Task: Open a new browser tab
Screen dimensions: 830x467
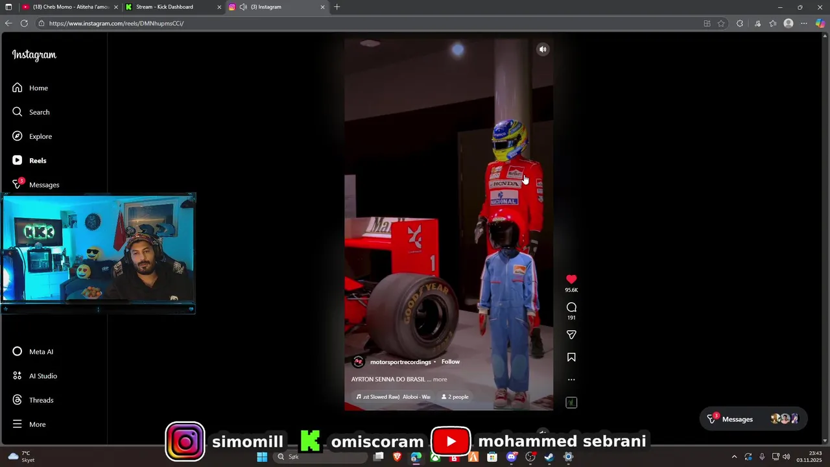Action: pyautogui.click(x=337, y=7)
